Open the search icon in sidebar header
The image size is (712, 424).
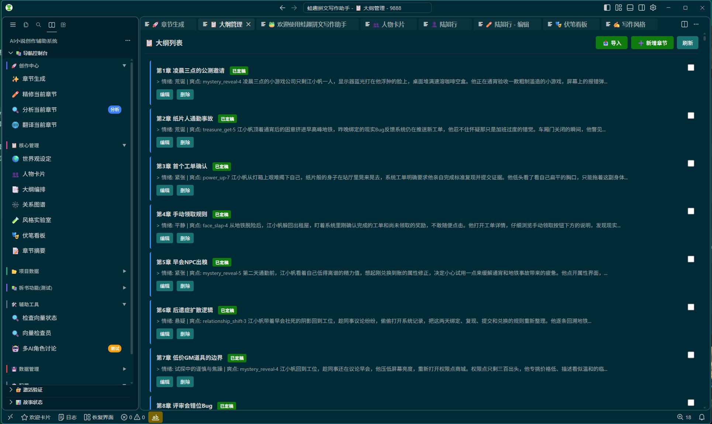pyautogui.click(x=38, y=25)
